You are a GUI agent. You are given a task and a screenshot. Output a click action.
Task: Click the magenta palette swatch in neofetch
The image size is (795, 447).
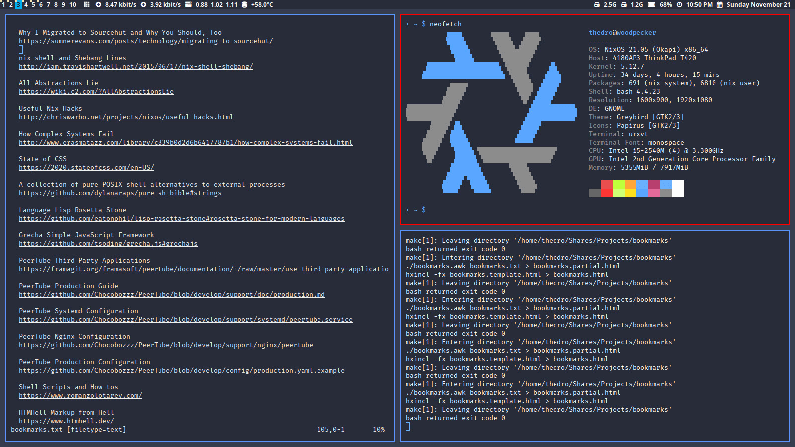pos(654,184)
